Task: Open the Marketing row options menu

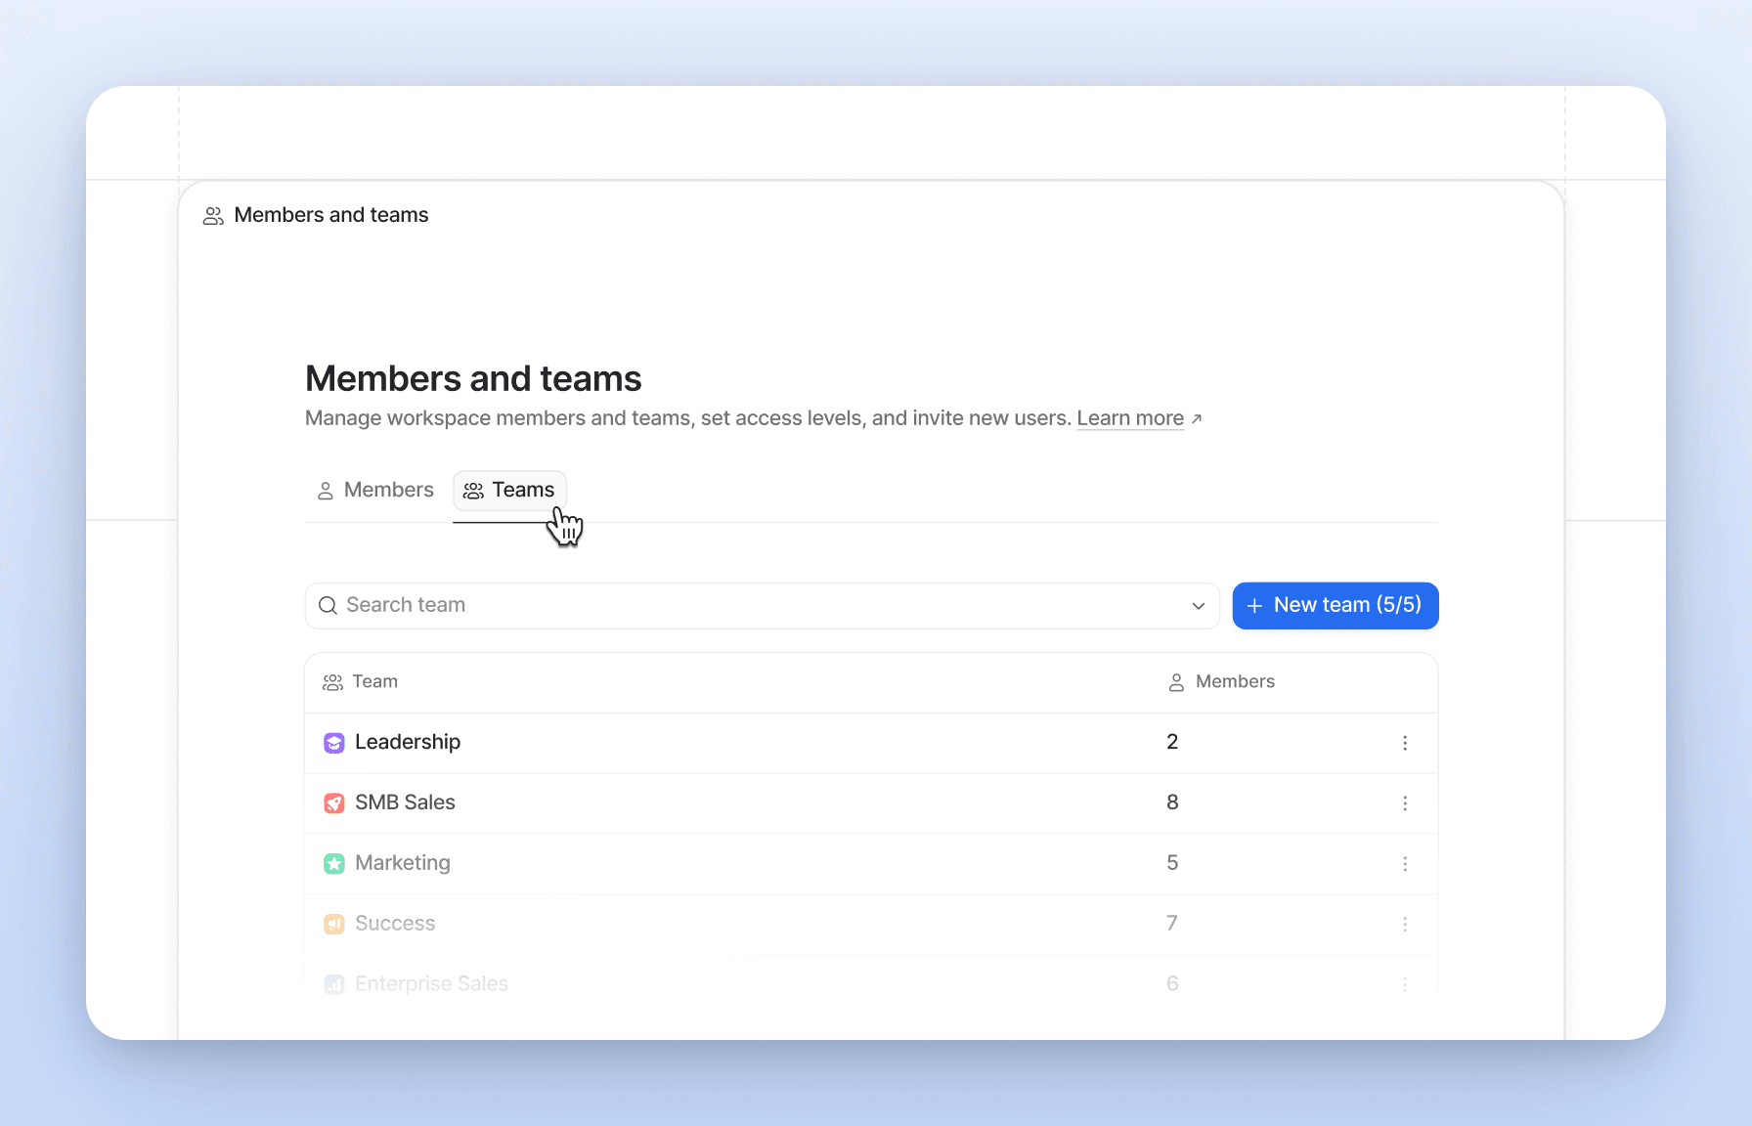Action: pos(1405,864)
